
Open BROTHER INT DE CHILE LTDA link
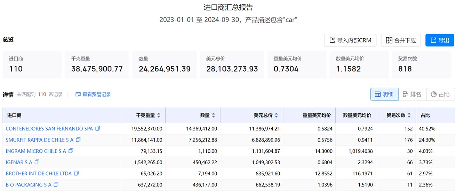[39, 173]
